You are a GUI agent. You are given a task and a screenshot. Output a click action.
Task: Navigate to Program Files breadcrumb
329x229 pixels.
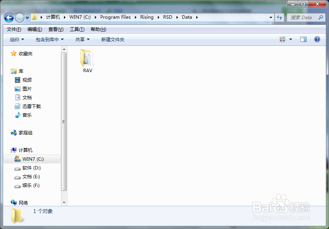116,17
